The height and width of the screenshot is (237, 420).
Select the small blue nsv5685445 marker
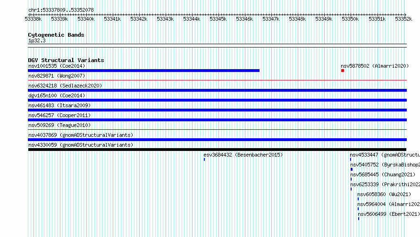point(351,179)
